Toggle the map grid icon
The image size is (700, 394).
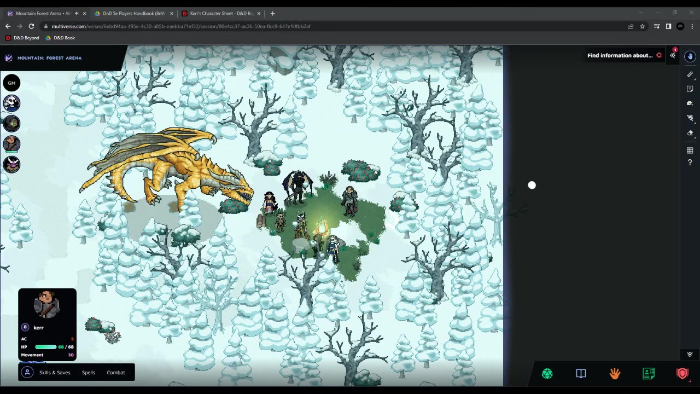[x=690, y=150]
